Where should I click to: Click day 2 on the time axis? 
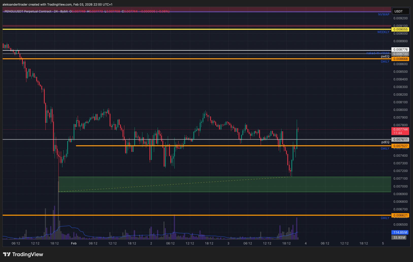pos(151,243)
